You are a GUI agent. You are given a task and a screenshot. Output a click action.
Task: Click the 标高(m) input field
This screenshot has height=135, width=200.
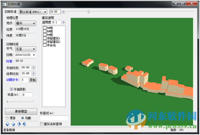click(27, 95)
